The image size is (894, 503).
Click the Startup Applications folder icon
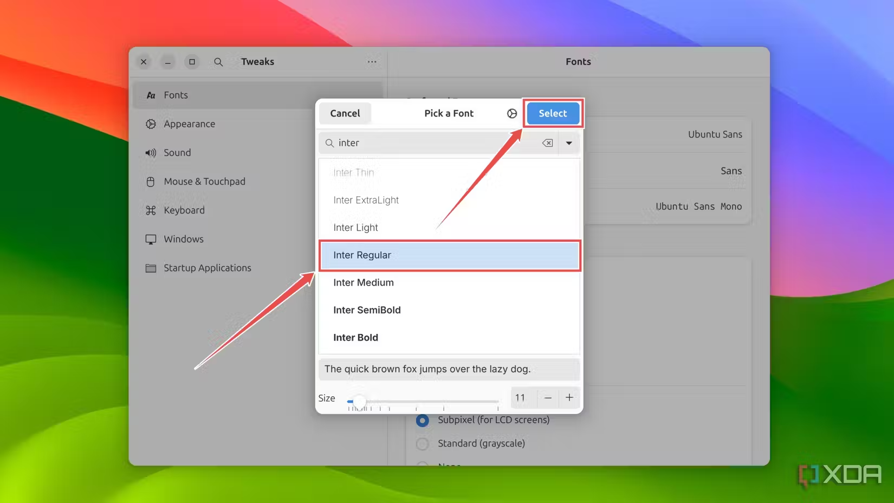pos(151,268)
